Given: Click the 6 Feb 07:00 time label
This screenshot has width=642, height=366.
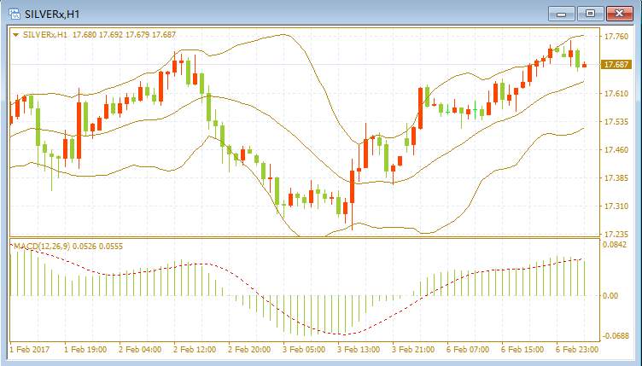Looking at the screenshot, I should pyautogui.click(x=468, y=350).
